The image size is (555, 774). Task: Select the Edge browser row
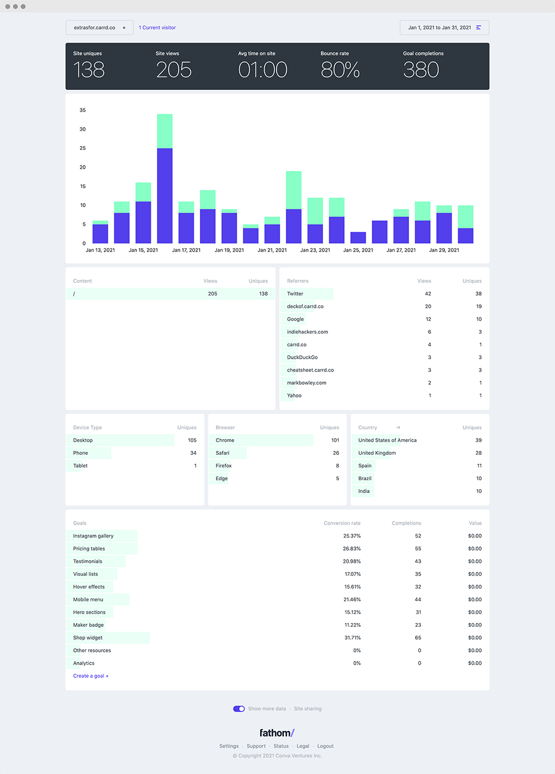(277, 479)
